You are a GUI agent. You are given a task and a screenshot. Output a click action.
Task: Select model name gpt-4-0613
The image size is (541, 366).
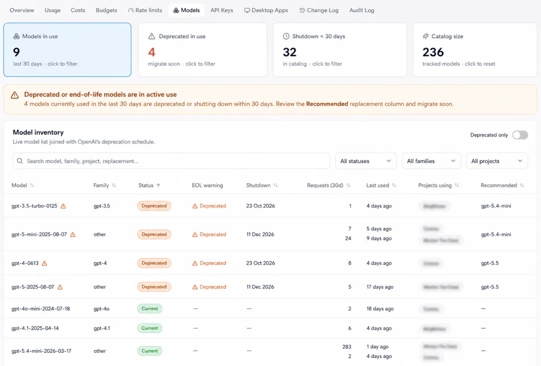click(x=25, y=263)
